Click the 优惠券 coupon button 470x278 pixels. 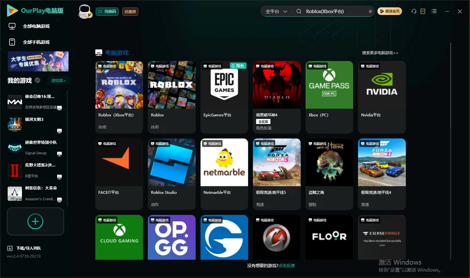pos(130,12)
